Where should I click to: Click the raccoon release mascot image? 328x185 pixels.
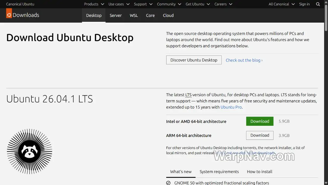(30, 151)
